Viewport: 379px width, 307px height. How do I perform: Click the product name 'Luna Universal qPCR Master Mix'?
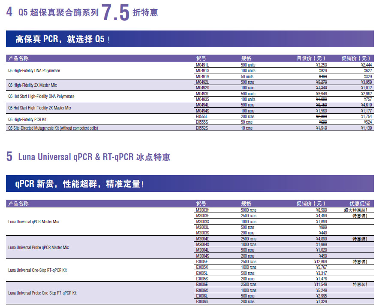pos(33,222)
